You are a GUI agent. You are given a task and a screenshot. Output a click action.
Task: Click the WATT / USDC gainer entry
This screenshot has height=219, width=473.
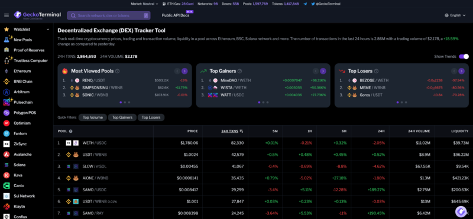click(x=232, y=95)
